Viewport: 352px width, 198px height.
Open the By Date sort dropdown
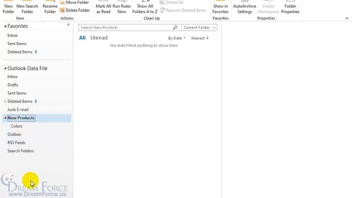(x=177, y=38)
